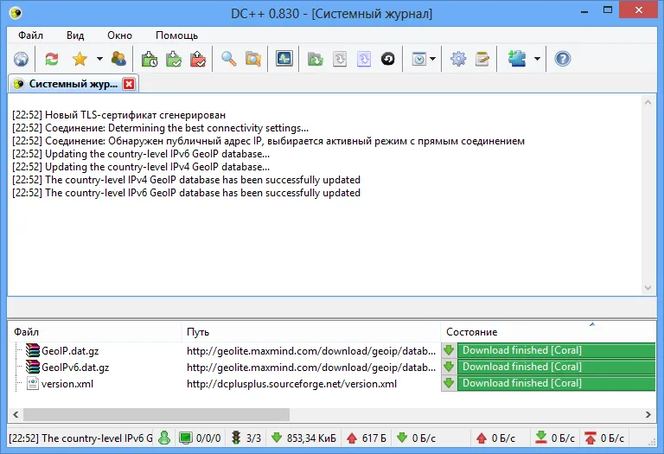Viewport: 664px width, 454px height.
Task: Open Network Statistics monitor icon
Action: [x=284, y=59]
